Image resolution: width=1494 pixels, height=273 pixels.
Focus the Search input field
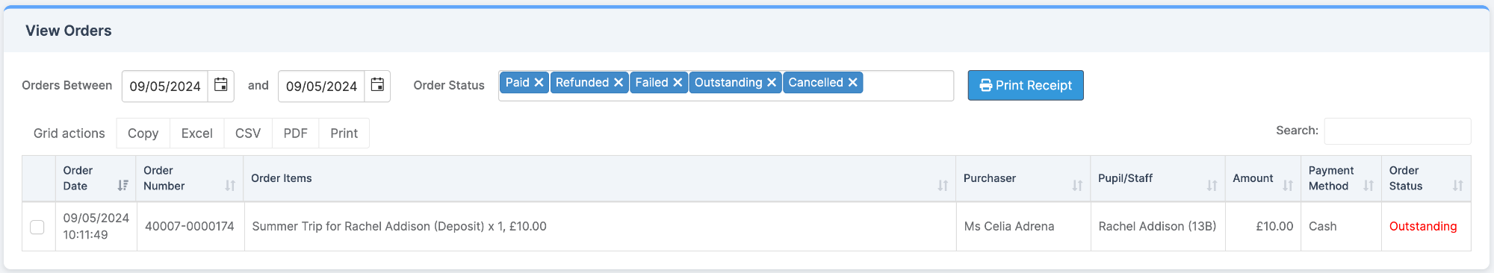click(x=1397, y=131)
